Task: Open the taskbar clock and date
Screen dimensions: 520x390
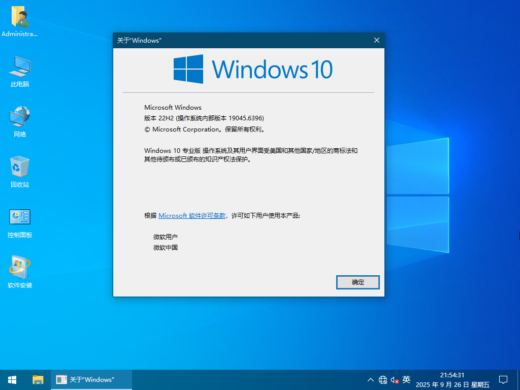Action: point(452,380)
